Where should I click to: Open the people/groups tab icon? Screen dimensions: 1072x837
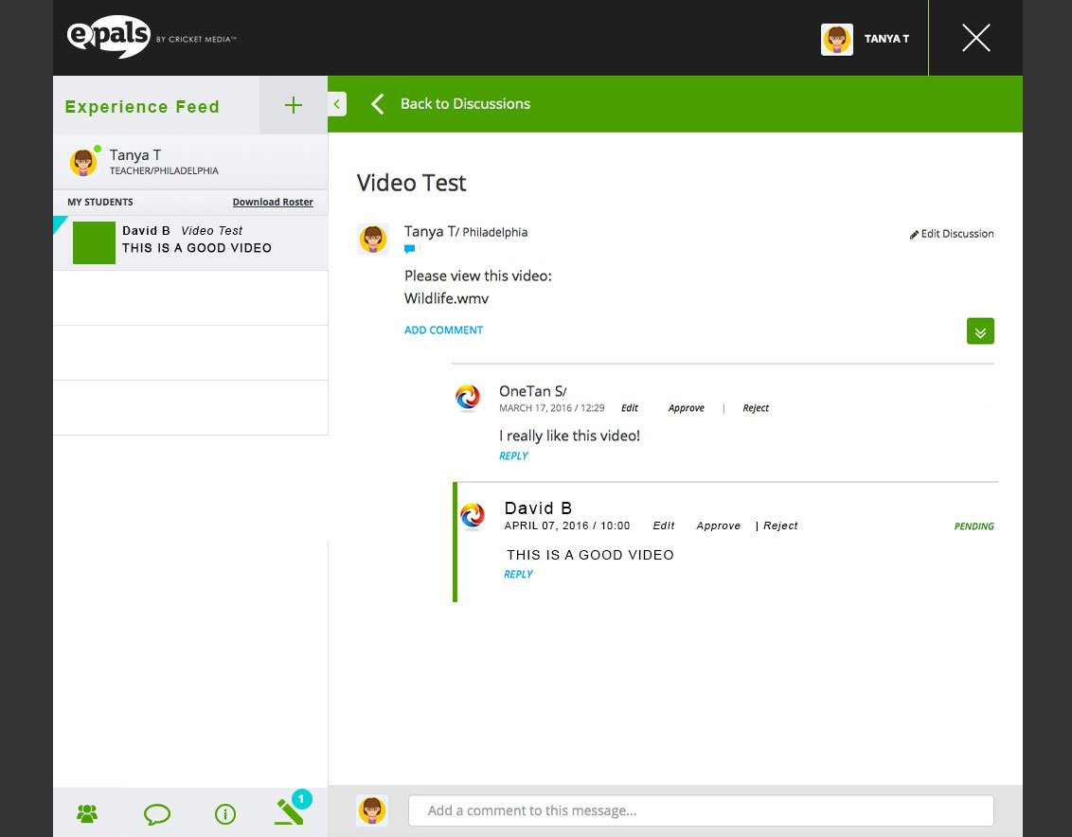[x=87, y=813]
